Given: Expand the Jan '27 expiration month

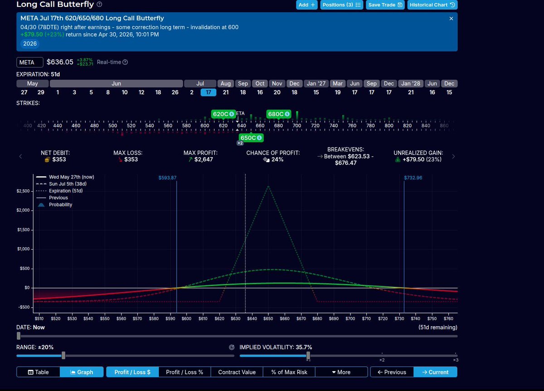Looking at the screenshot, I should pyautogui.click(x=316, y=83).
